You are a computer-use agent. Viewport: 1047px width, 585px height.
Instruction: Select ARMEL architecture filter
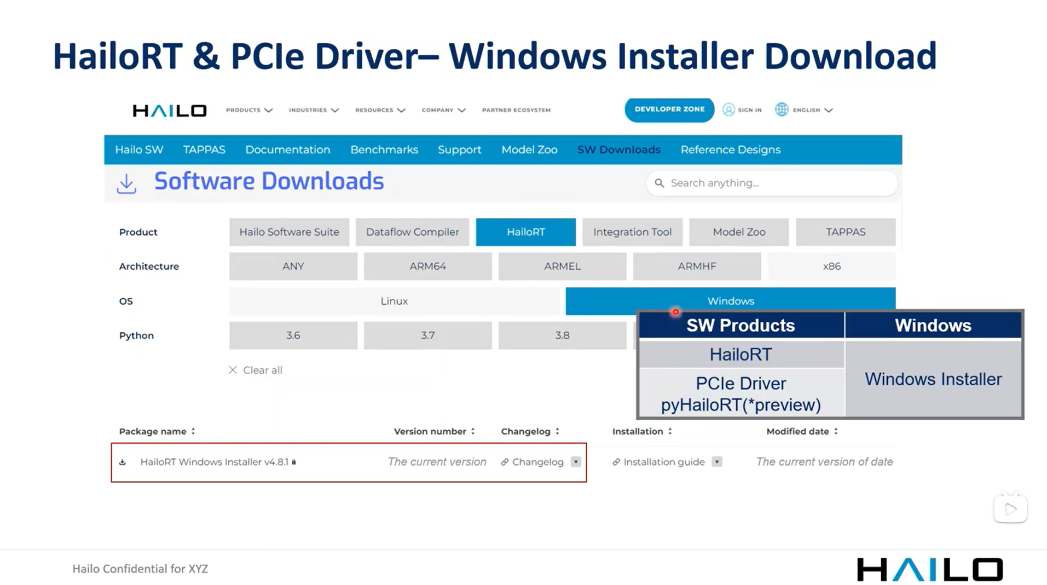pos(562,267)
